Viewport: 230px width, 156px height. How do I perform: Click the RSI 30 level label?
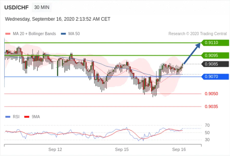tap(207, 140)
